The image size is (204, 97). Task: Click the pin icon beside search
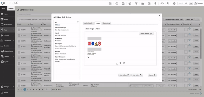click(x=191, y=3)
